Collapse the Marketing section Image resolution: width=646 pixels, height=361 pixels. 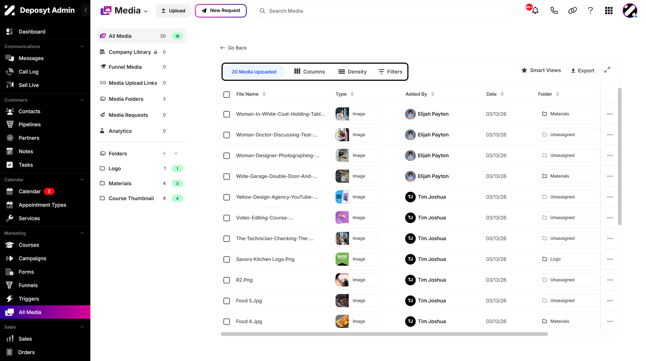[82, 233]
